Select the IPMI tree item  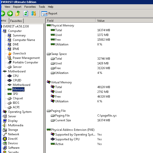point(16,49)
